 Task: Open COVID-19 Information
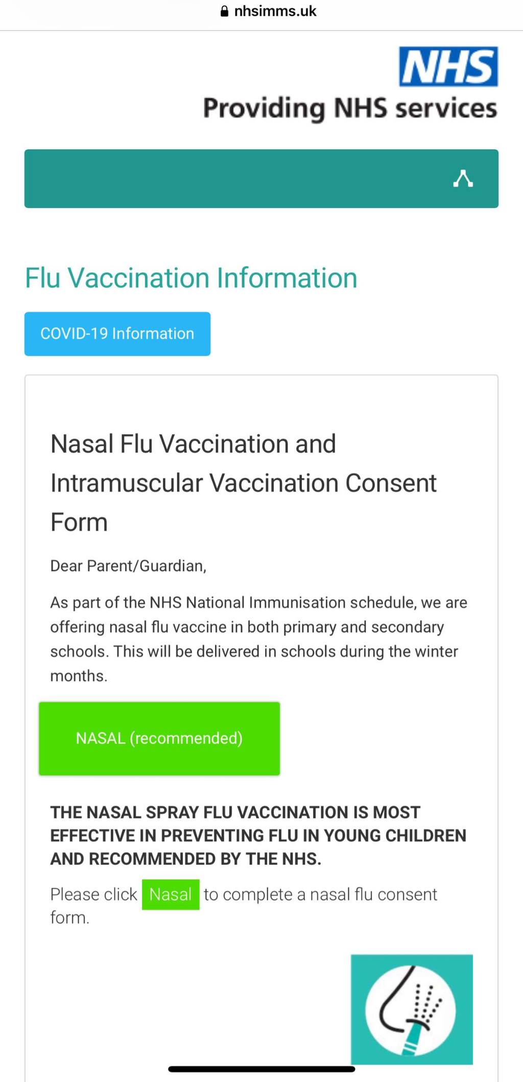tap(117, 334)
